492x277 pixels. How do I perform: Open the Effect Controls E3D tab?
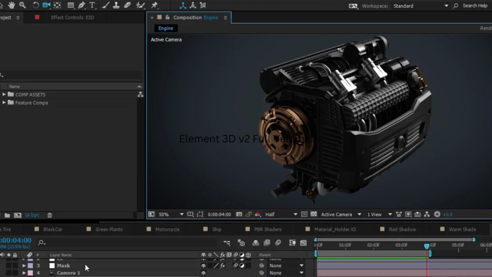(x=73, y=17)
